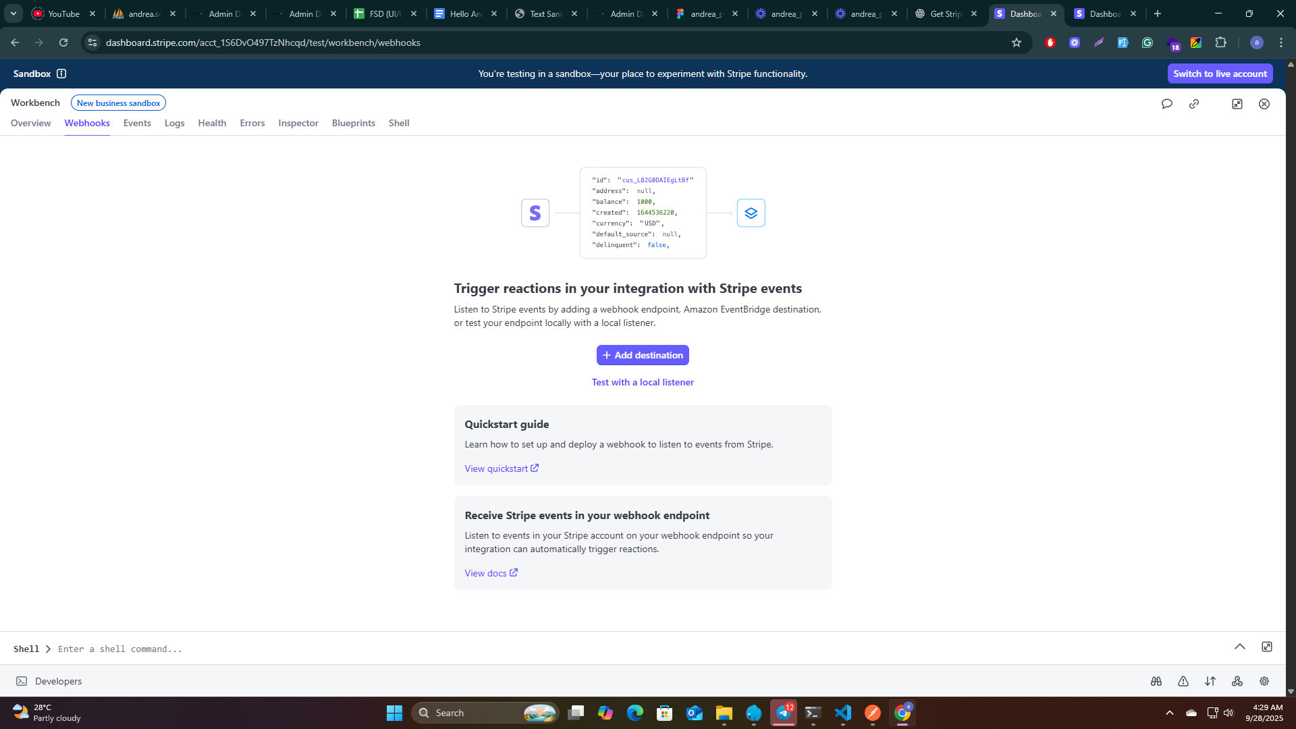The height and width of the screenshot is (729, 1296).
Task: Open the up-down arrows Logs icon
Action: (x=1210, y=681)
